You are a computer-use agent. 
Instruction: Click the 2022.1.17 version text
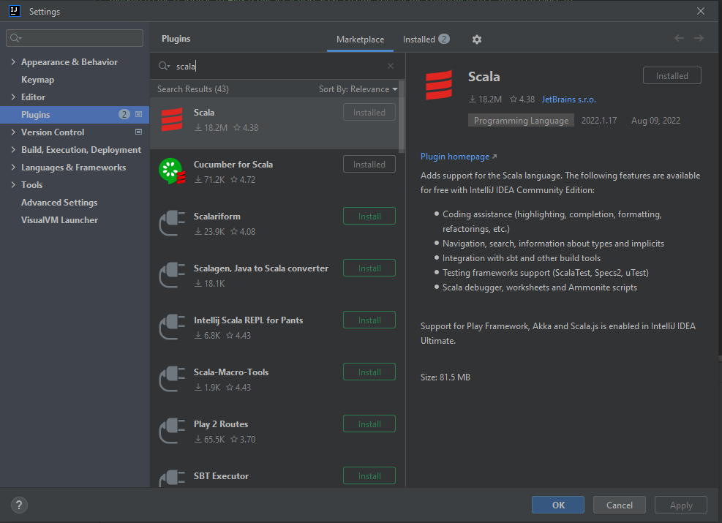pos(598,120)
